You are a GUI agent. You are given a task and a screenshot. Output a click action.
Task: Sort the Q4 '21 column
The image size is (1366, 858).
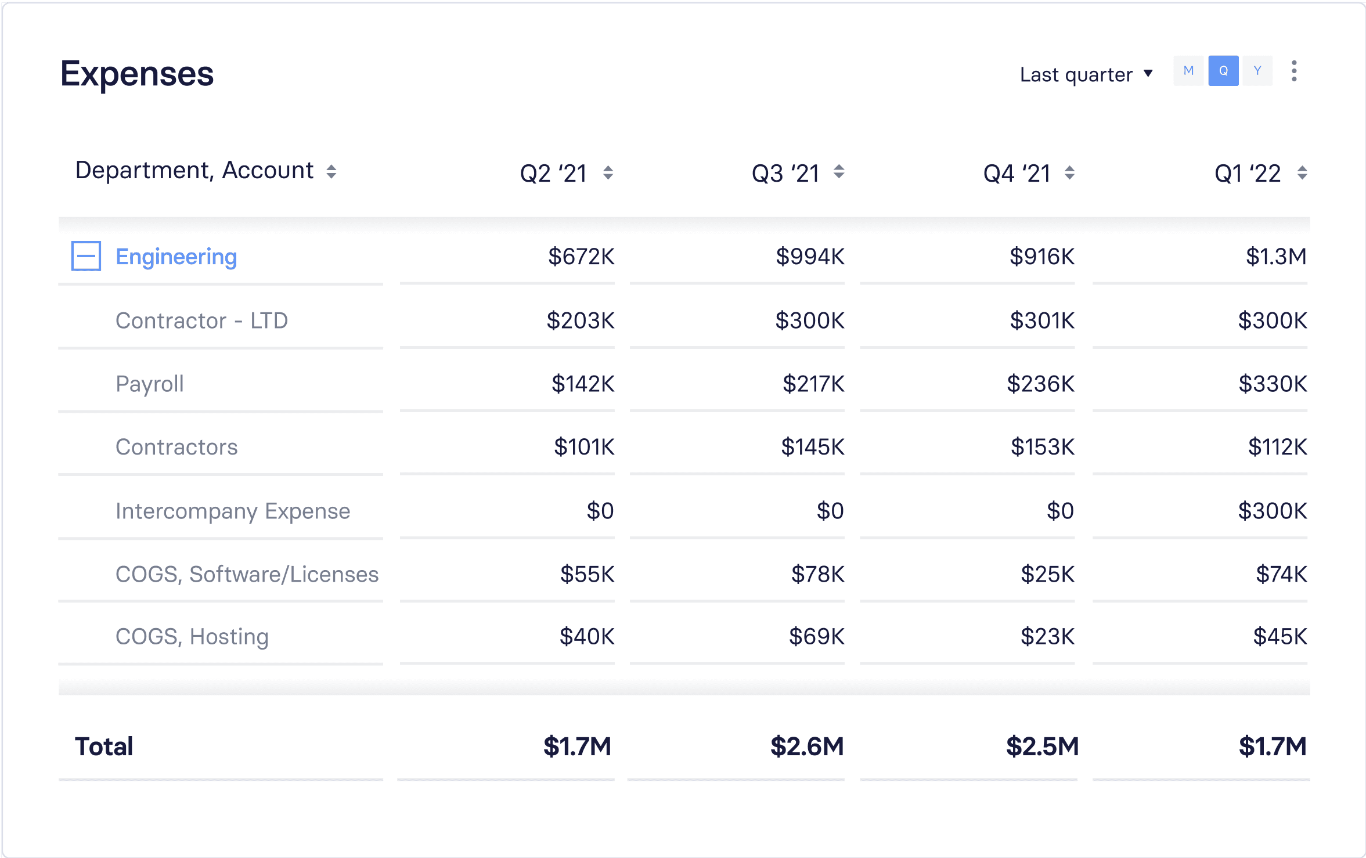pyautogui.click(x=1069, y=173)
